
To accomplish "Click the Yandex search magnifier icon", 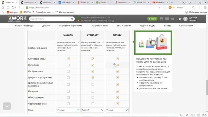I will click(x=193, y=7).
